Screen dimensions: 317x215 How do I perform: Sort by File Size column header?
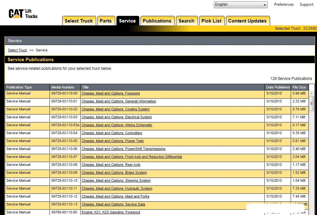coord(300,87)
